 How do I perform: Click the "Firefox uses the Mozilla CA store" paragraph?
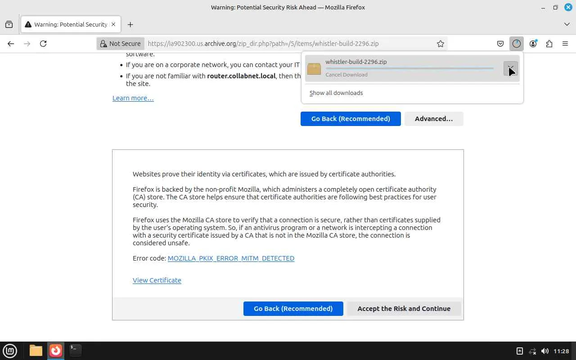click(x=287, y=231)
